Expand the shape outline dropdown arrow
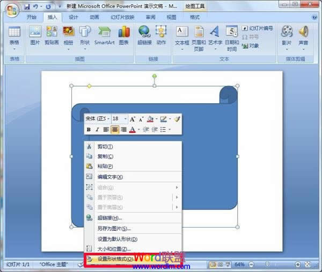Image resolution: width=322 pixels, height=272 pixels. (x=170, y=119)
